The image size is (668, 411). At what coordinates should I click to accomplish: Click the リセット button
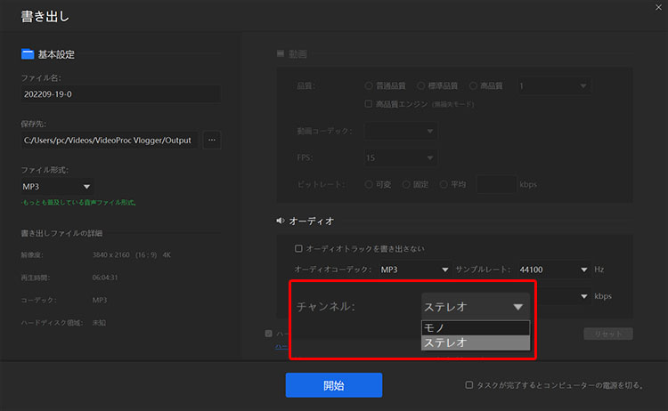pos(608,334)
